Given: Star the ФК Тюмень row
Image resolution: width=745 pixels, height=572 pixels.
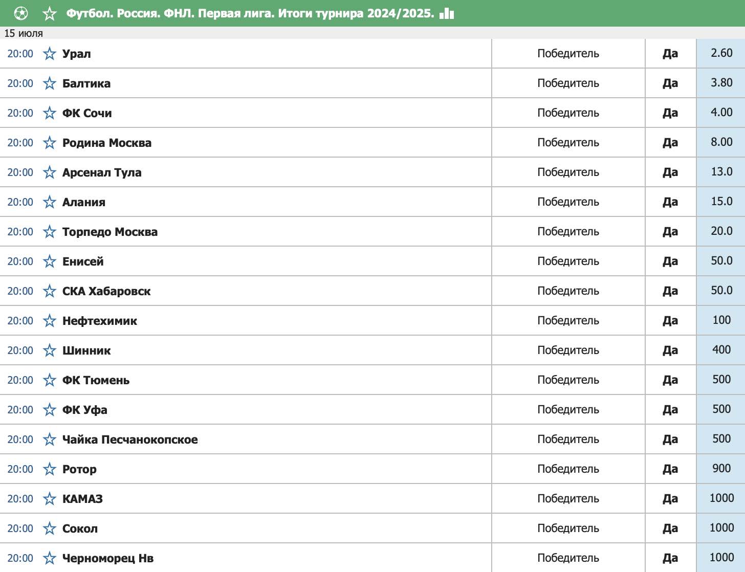Looking at the screenshot, I should point(50,380).
